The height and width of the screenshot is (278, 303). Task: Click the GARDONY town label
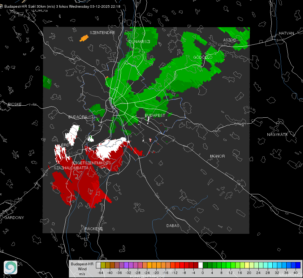(x=14, y=218)
